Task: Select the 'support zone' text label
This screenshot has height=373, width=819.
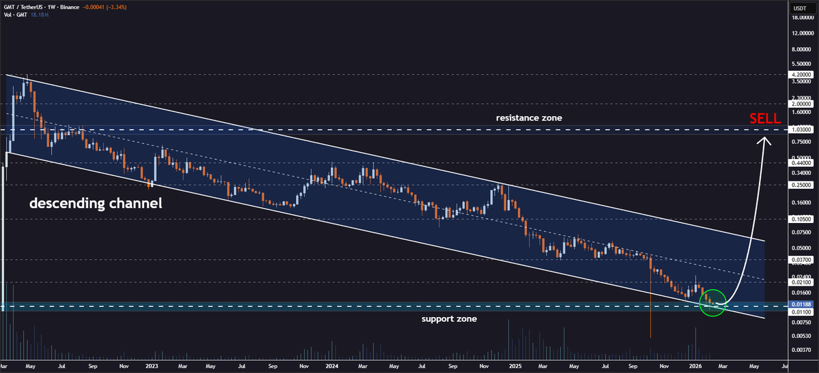Action: 448,318
